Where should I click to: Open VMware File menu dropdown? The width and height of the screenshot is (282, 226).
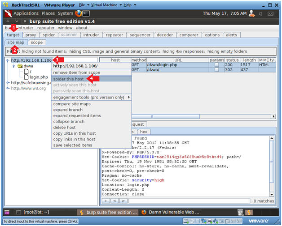coord(84,5)
